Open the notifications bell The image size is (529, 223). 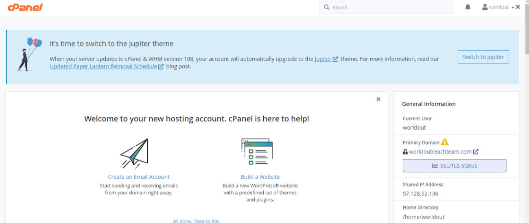(468, 7)
